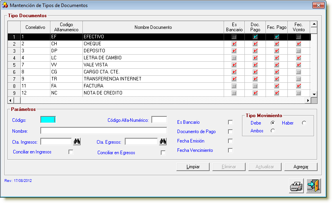
Task: Toggle Fec. Vcmto checkbox for VALE VISTA row
Action: click(x=298, y=65)
